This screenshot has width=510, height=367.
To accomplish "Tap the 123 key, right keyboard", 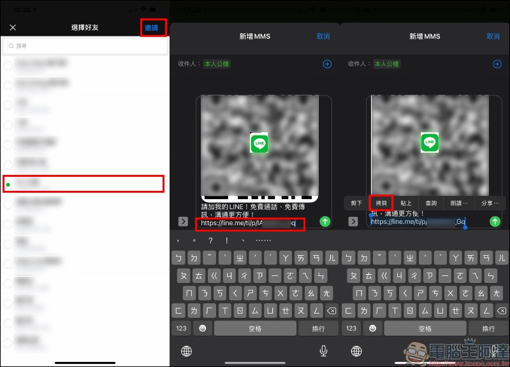I will [x=351, y=328].
